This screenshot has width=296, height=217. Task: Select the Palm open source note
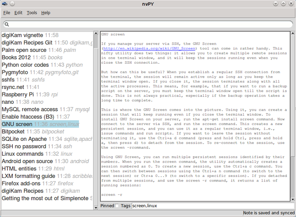click(47, 50)
